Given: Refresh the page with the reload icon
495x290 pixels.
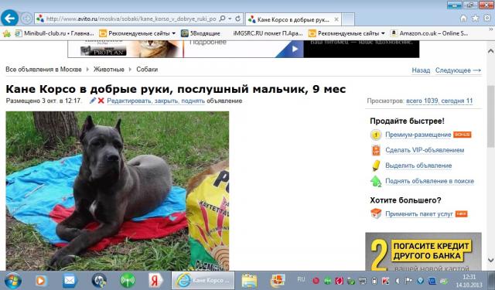Looking at the screenshot, I should 237,19.
